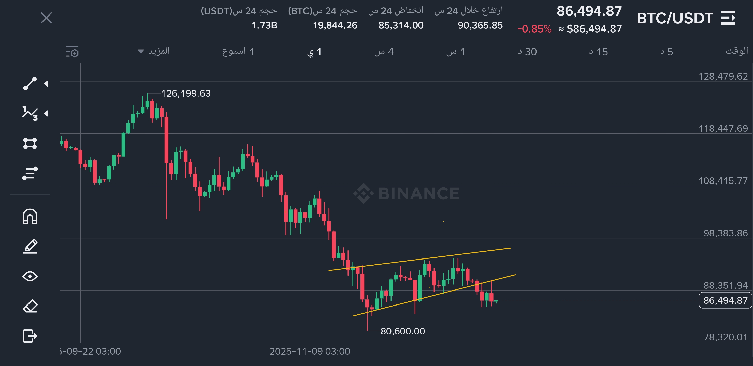The width and height of the screenshot is (753, 366).
Task: Open the chart indicator settings icon
Action: point(72,52)
